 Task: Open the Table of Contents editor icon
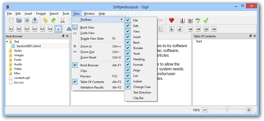[190, 21]
